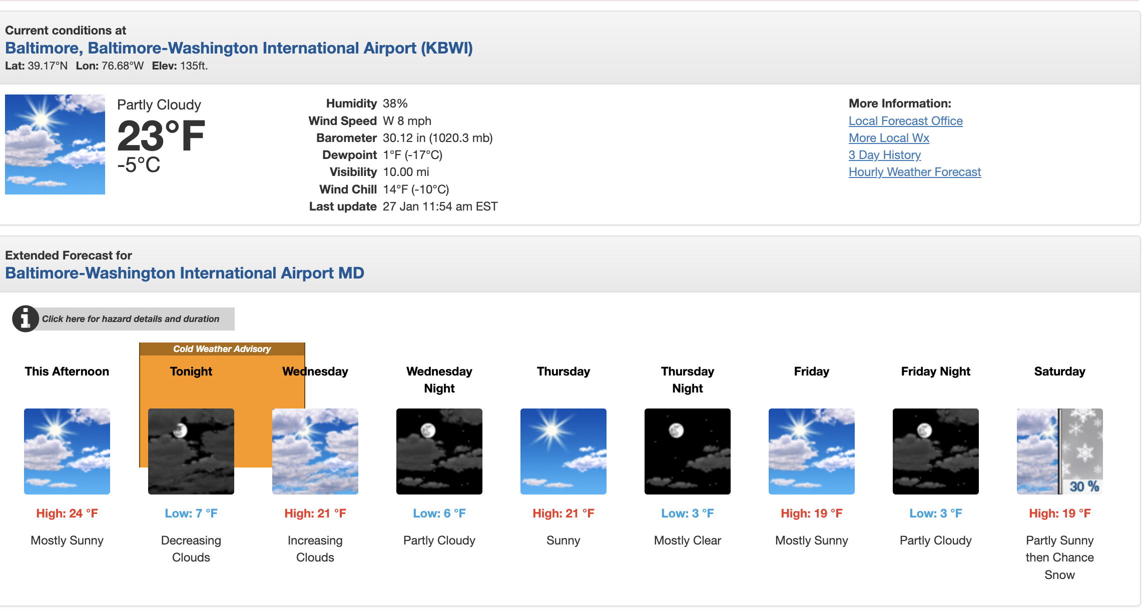Click This Afternoon mostly sunny icon
Screen dimensions: 1147x614
pos(67,451)
